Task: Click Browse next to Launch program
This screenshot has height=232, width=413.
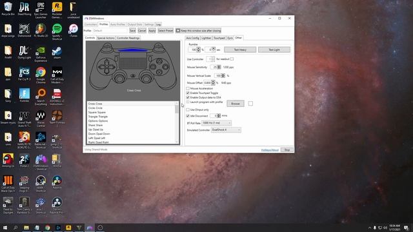Action: click(235, 104)
